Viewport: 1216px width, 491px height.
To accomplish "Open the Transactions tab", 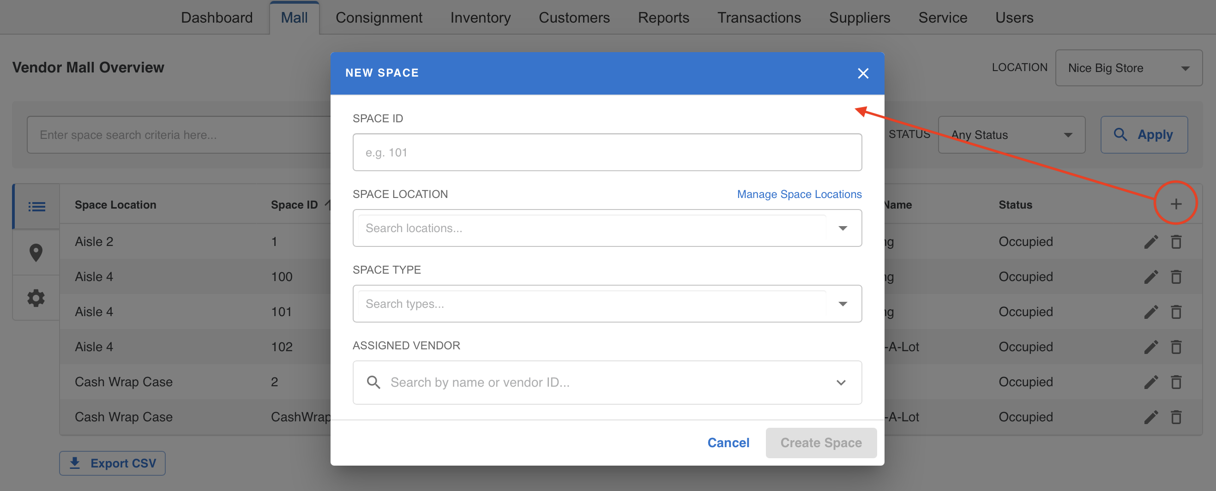I will click(759, 18).
